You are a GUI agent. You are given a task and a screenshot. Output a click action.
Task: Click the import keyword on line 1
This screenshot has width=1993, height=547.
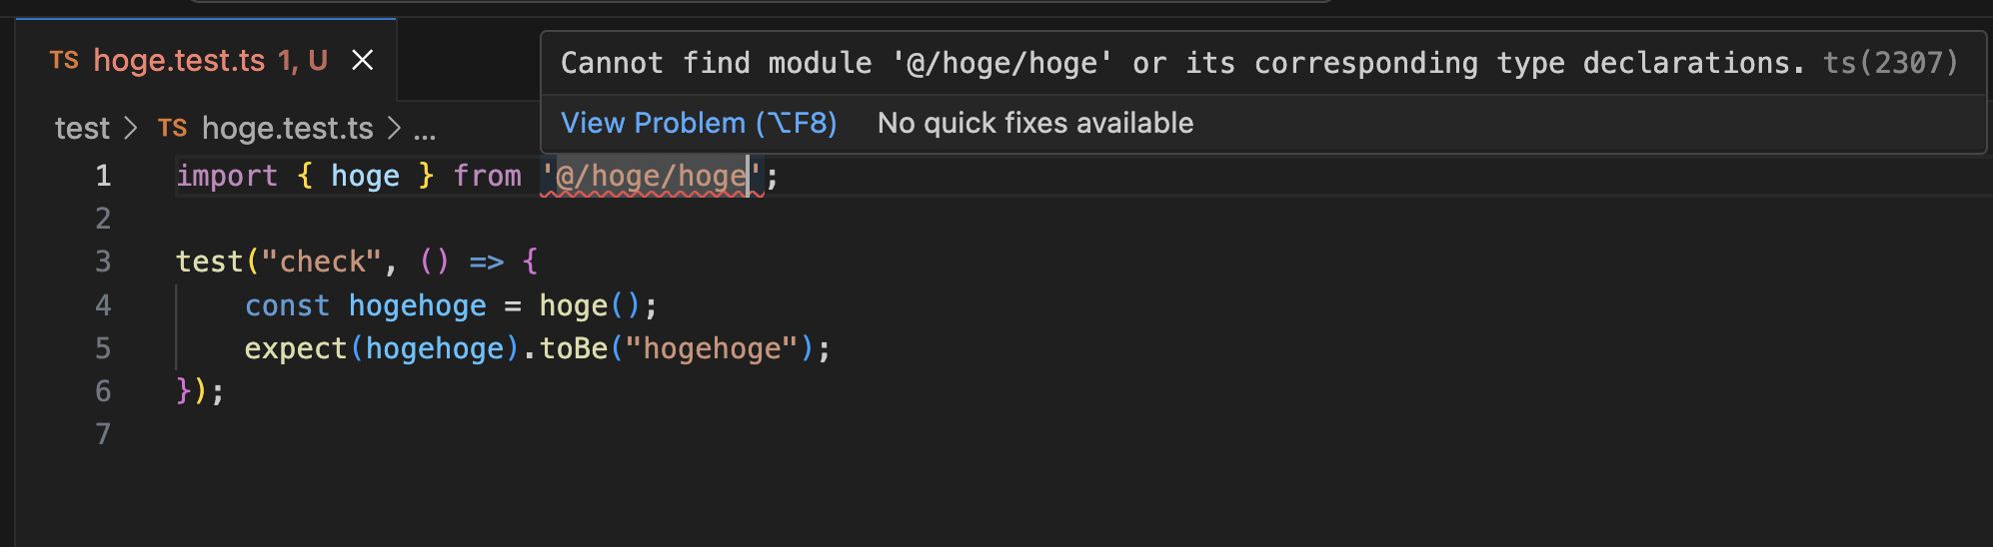[x=226, y=177]
